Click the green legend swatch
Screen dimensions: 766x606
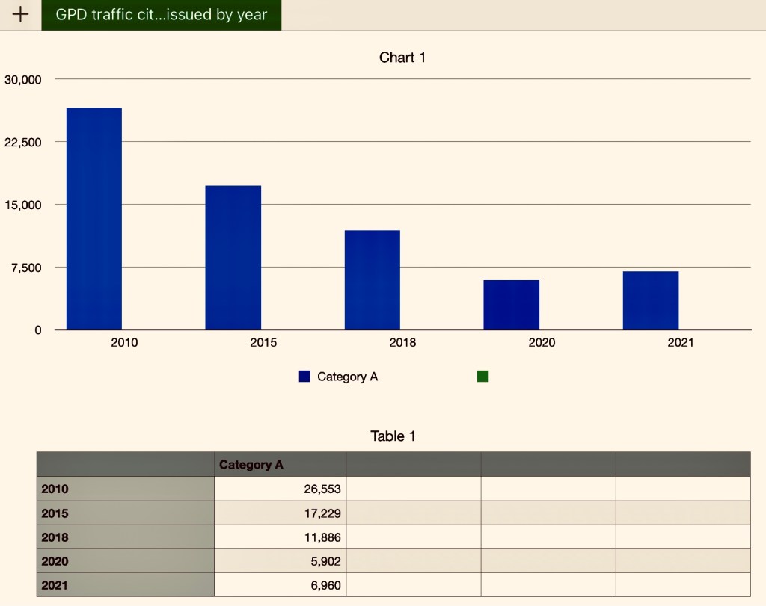point(482,377)
